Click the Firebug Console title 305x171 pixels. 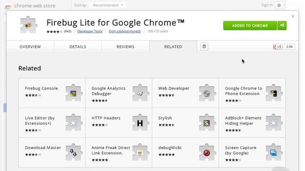(x=41, y=88)
